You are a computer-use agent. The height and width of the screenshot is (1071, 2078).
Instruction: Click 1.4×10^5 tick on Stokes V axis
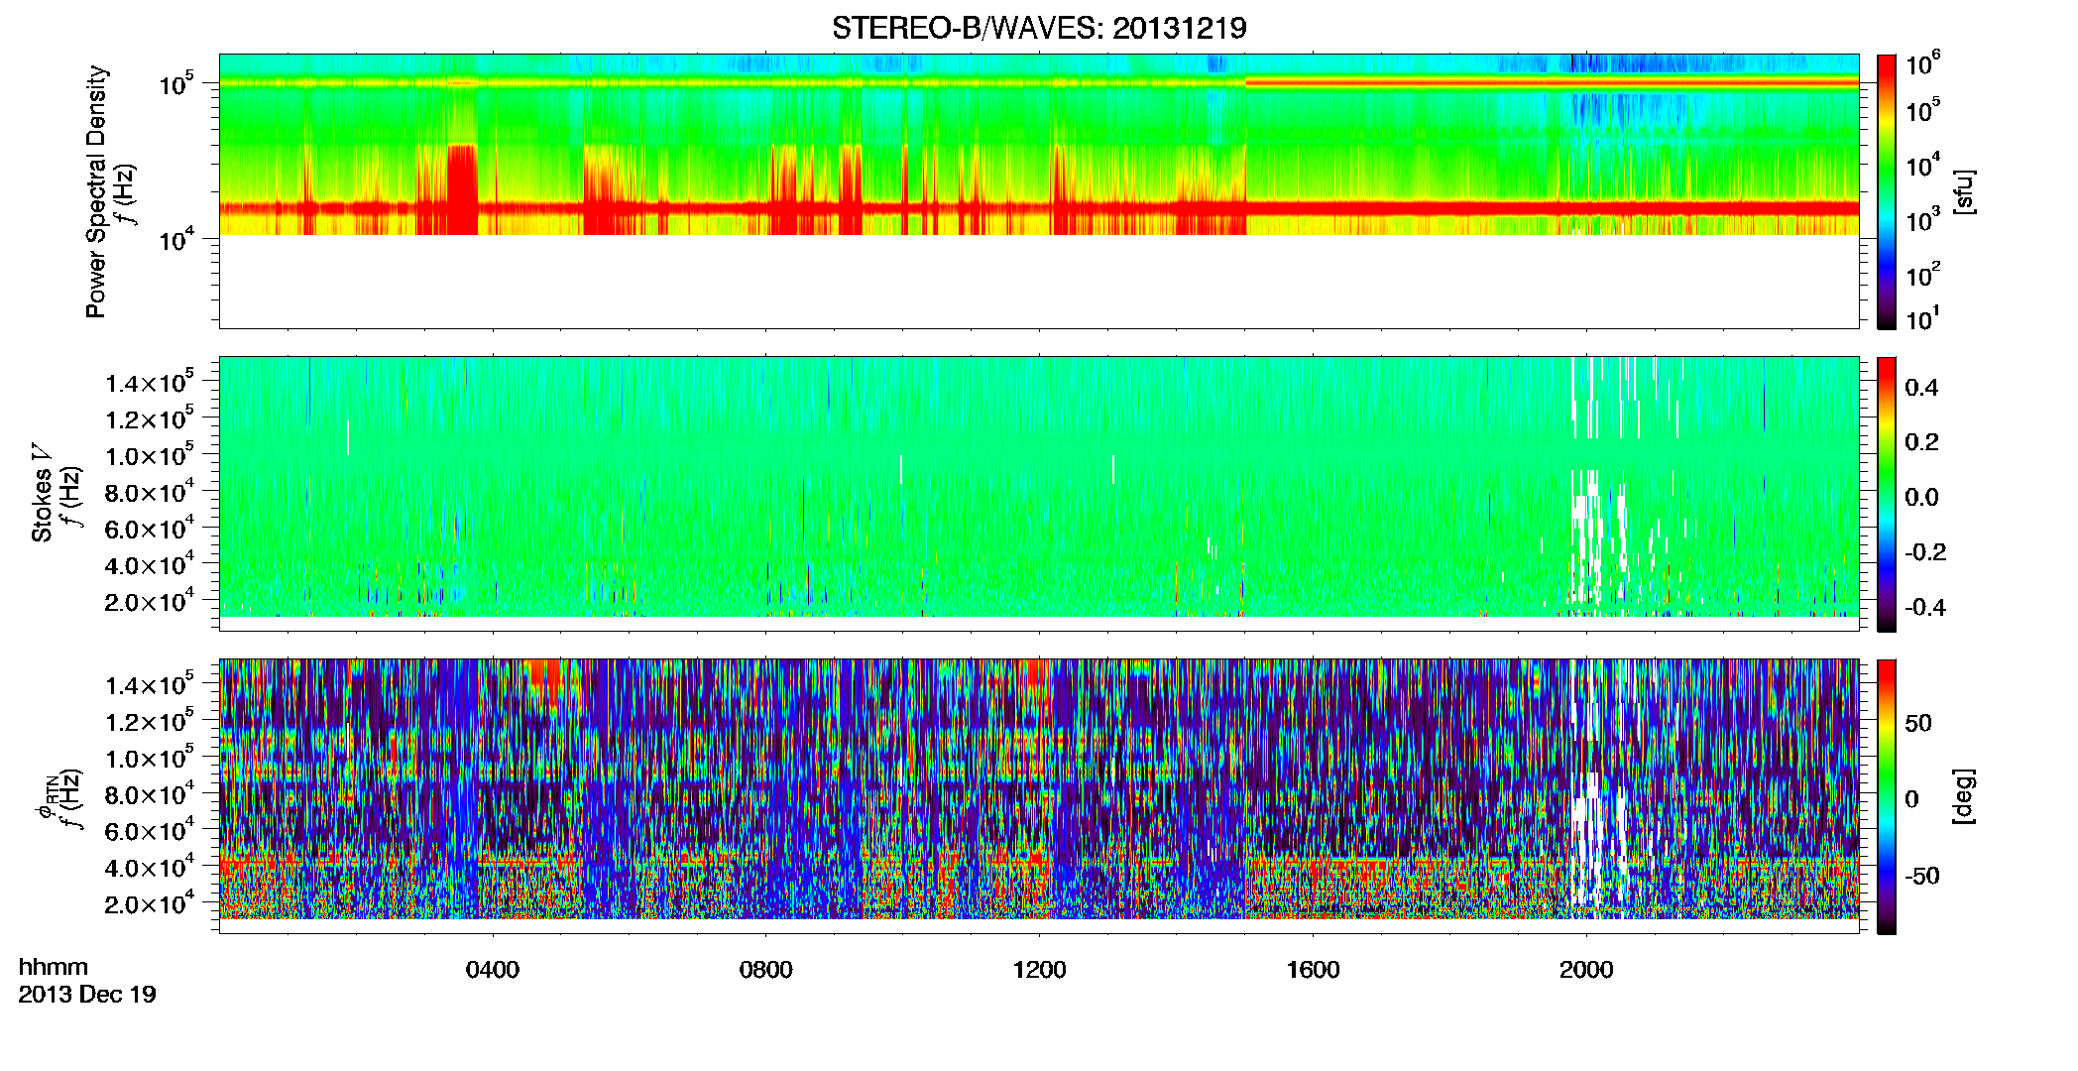tap(150, 381)
